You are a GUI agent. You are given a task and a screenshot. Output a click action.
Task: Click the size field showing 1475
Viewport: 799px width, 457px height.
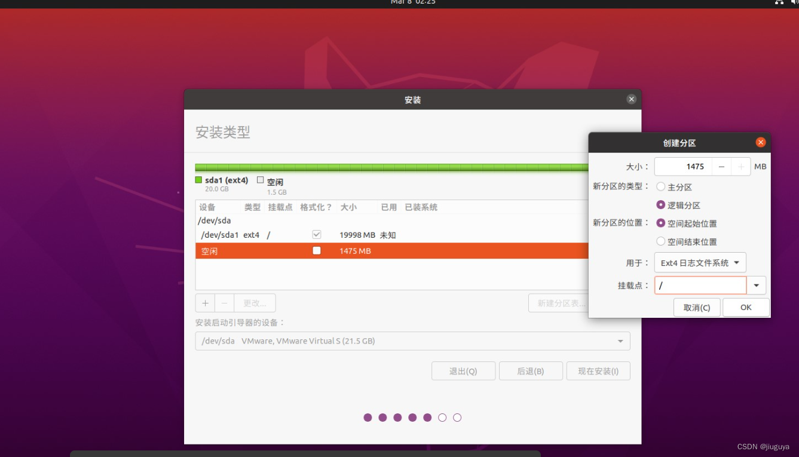(683, 167)
